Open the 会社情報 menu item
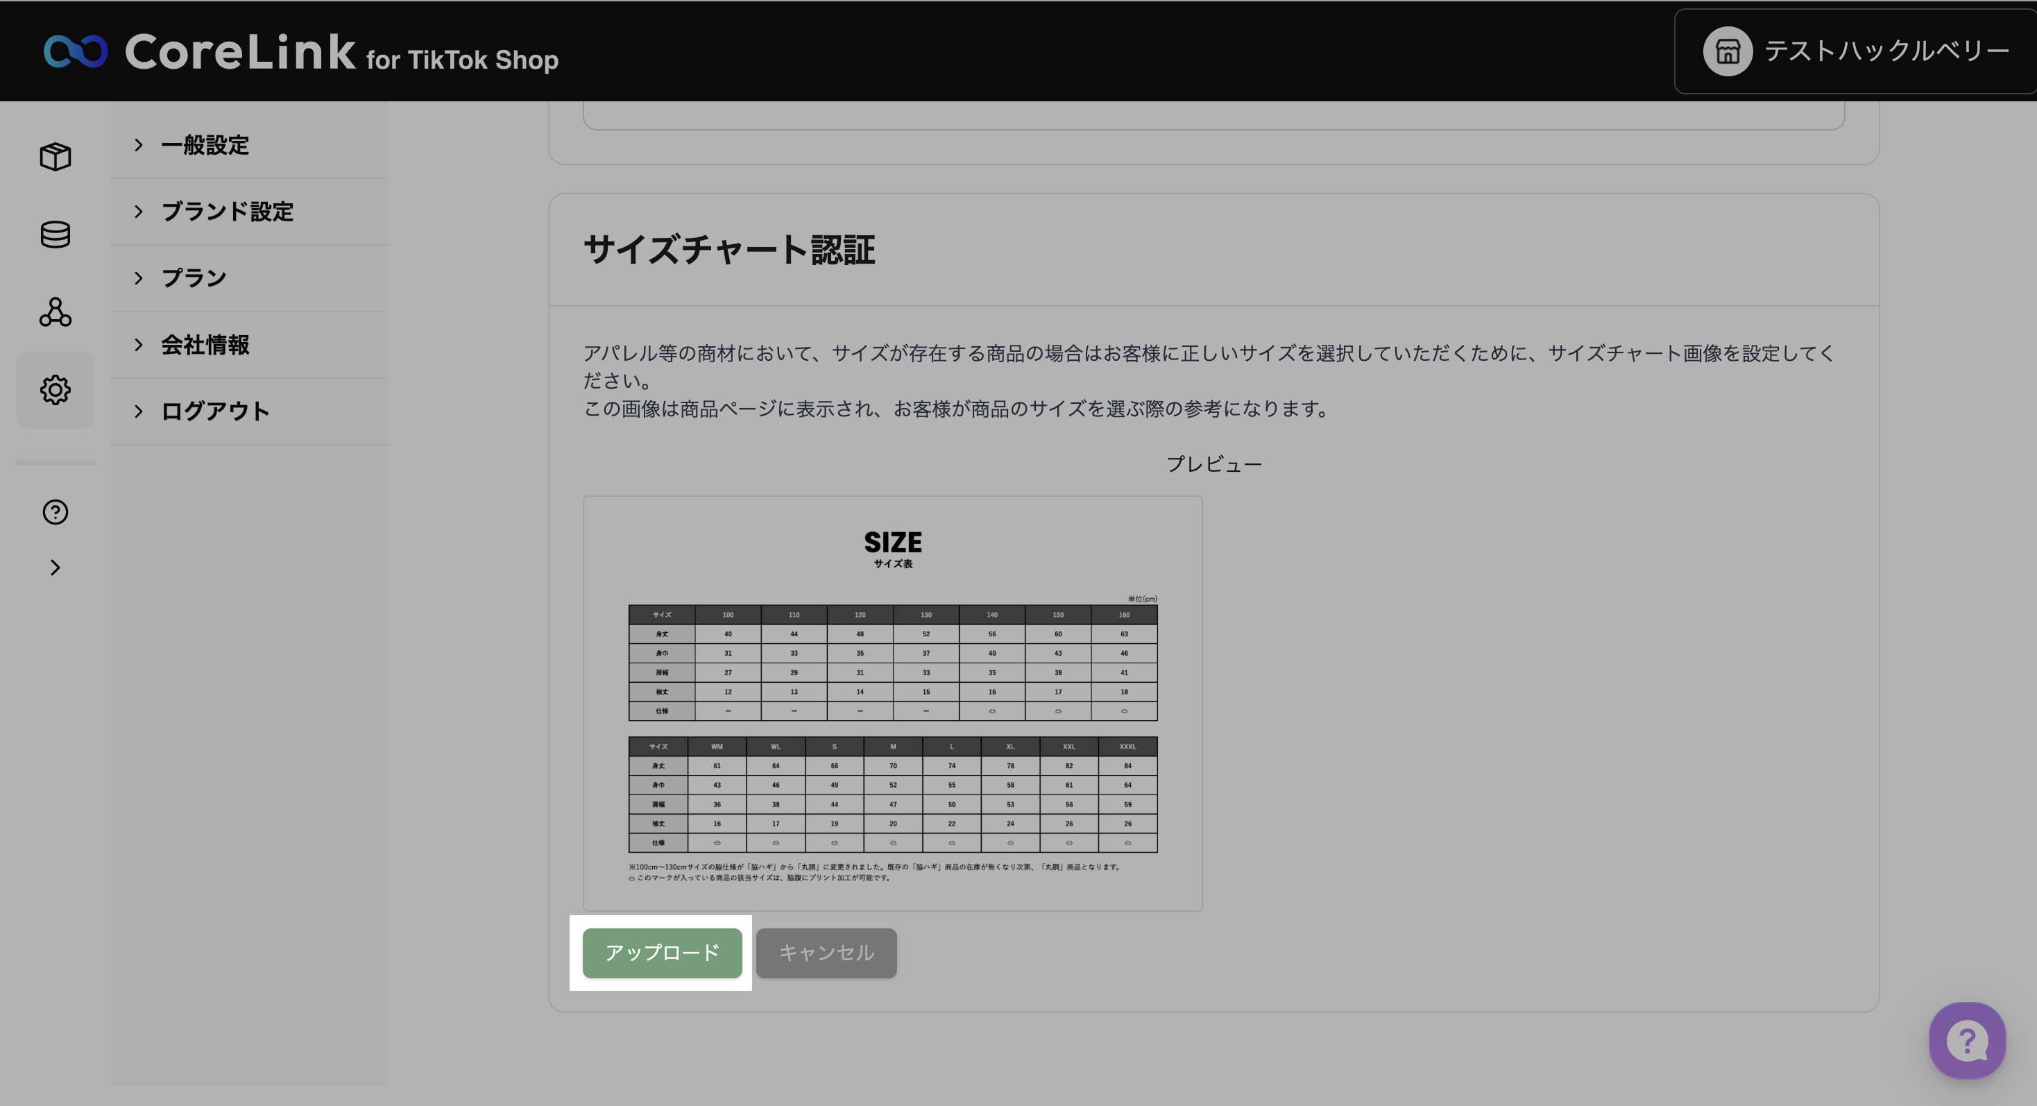 pyautogui.click(x=205, y=345)
